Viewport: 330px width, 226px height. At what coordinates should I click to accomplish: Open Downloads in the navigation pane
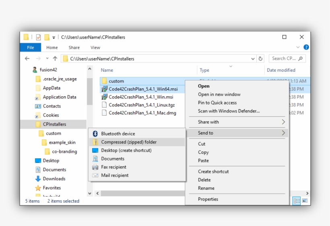(x=54, y=178)
